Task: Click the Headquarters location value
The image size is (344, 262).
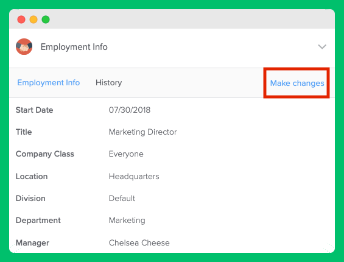Action: [134, 177]
